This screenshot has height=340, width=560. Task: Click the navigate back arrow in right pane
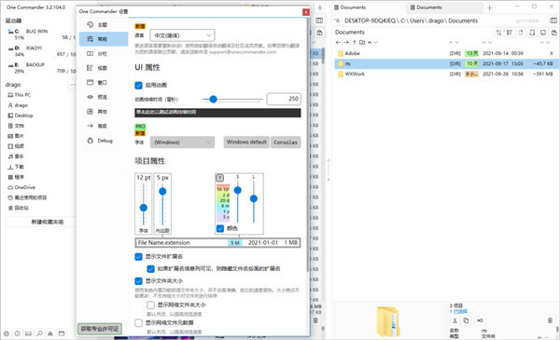(338, 43)
